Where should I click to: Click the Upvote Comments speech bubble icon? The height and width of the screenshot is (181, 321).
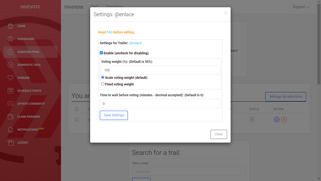[x=10, y=104]
